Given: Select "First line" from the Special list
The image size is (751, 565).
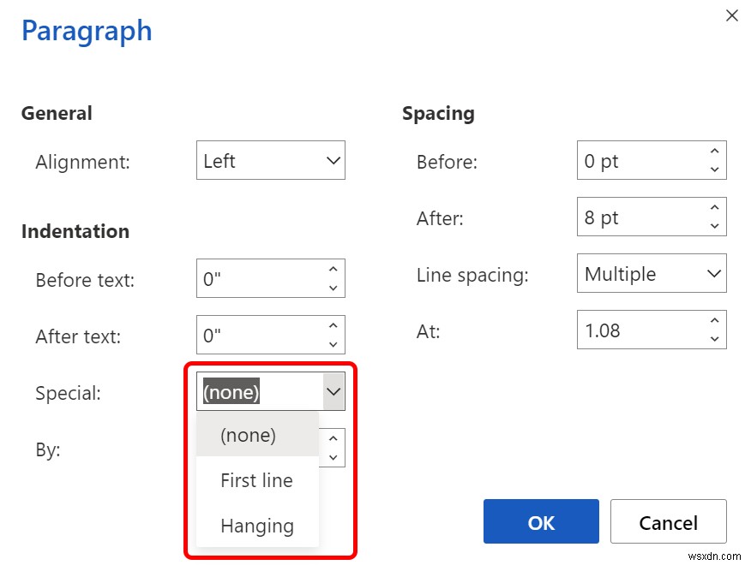Looking at the screenshot, I should tap(256, 480).
